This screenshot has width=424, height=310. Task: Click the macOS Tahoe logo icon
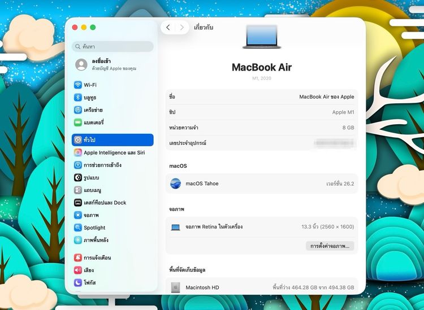175,184
